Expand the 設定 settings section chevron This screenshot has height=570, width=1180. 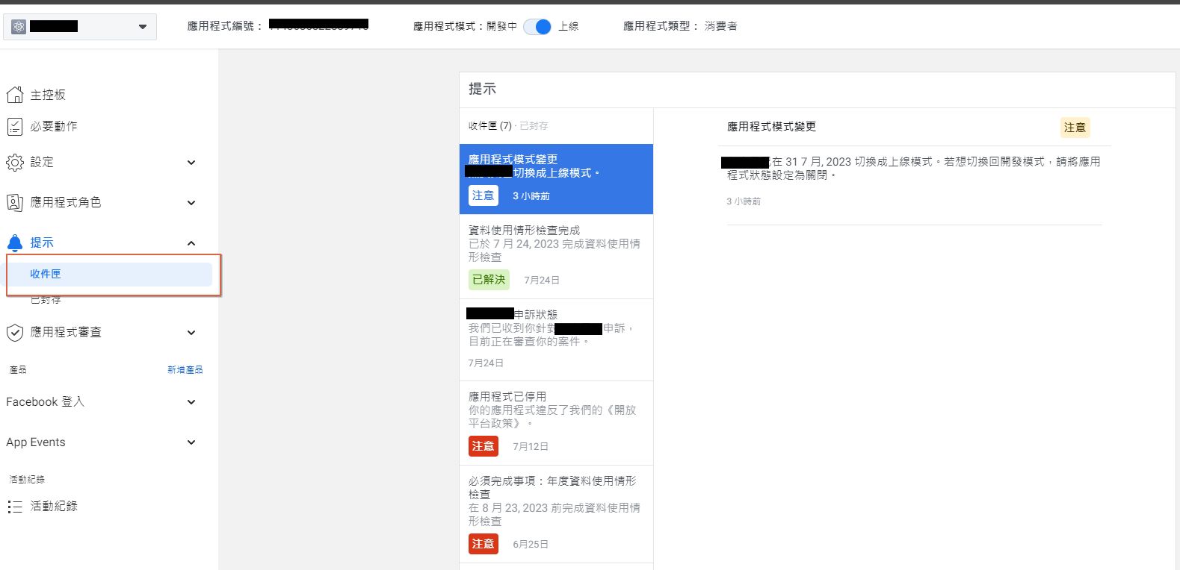tap(191, 163)
